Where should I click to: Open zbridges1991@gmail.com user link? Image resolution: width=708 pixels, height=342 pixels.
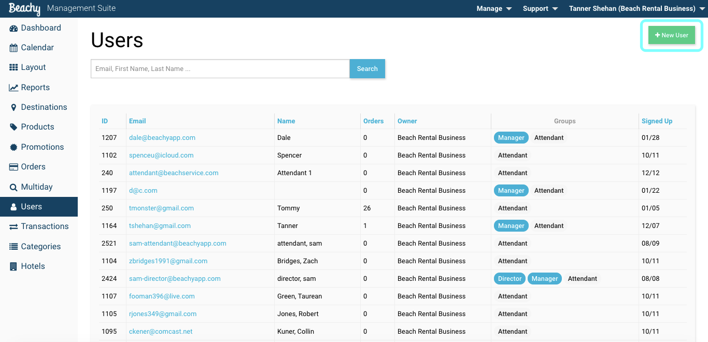[168, 261]
